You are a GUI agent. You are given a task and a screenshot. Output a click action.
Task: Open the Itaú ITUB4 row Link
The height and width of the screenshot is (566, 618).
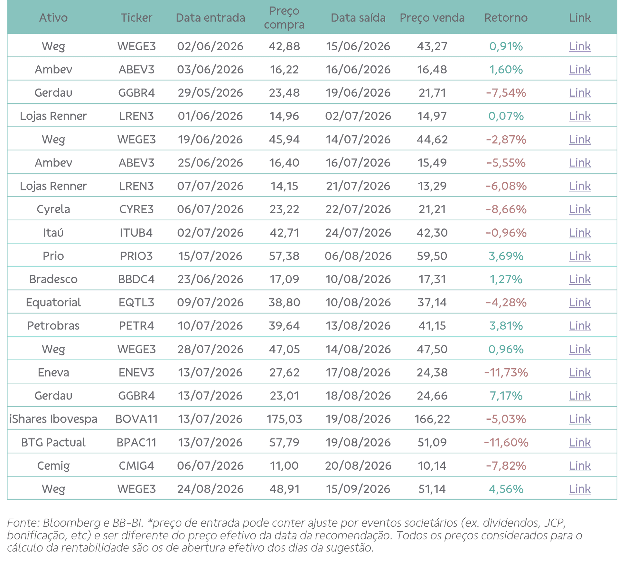pos(579,233)
